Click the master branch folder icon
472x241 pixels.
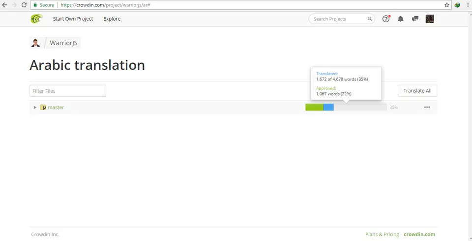(43, 107)
